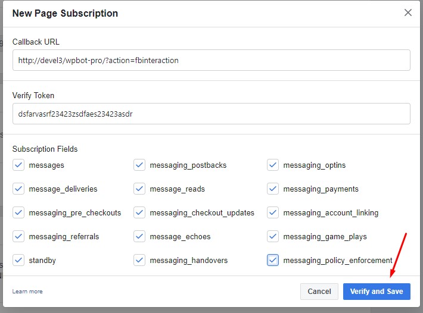423x313 pixels.
Task: Toggle messaging_checkout_updates checkbox
Action: tap(139, 212)
